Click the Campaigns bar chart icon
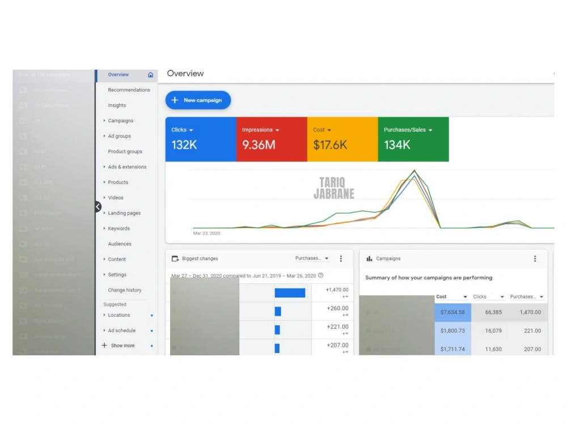 369,258
